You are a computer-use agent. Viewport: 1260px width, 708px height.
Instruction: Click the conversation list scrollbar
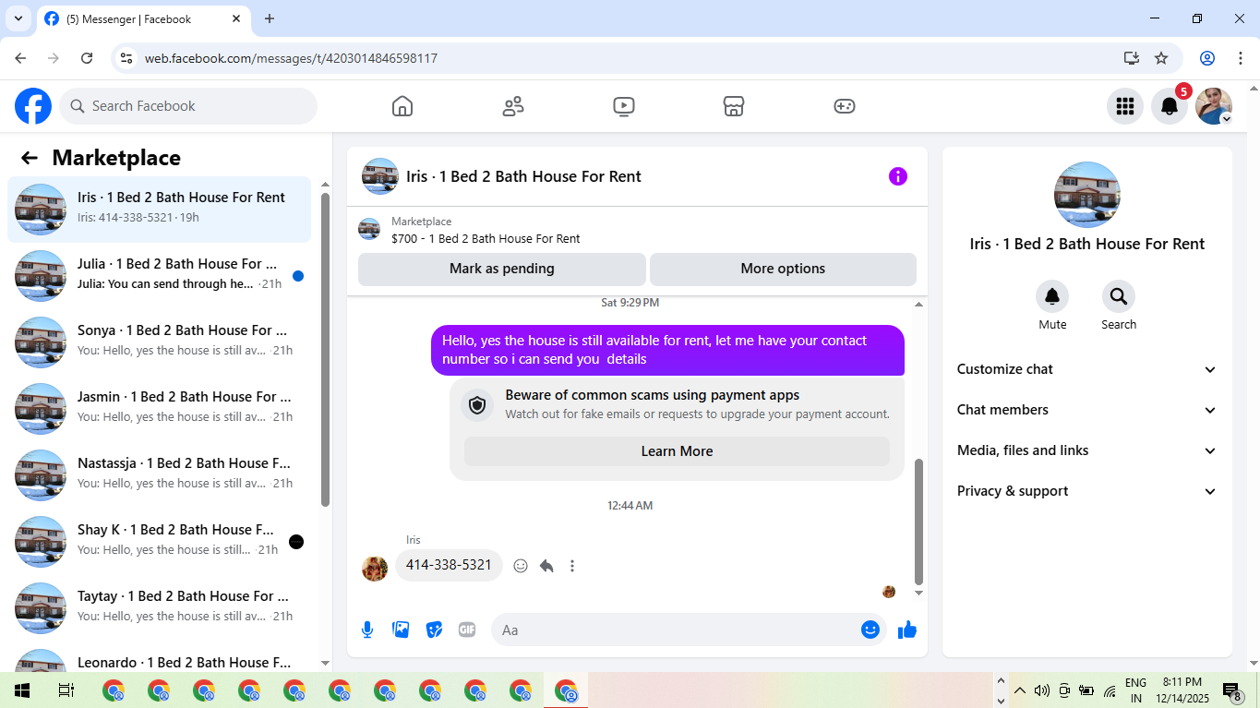[x=325, y=350]
